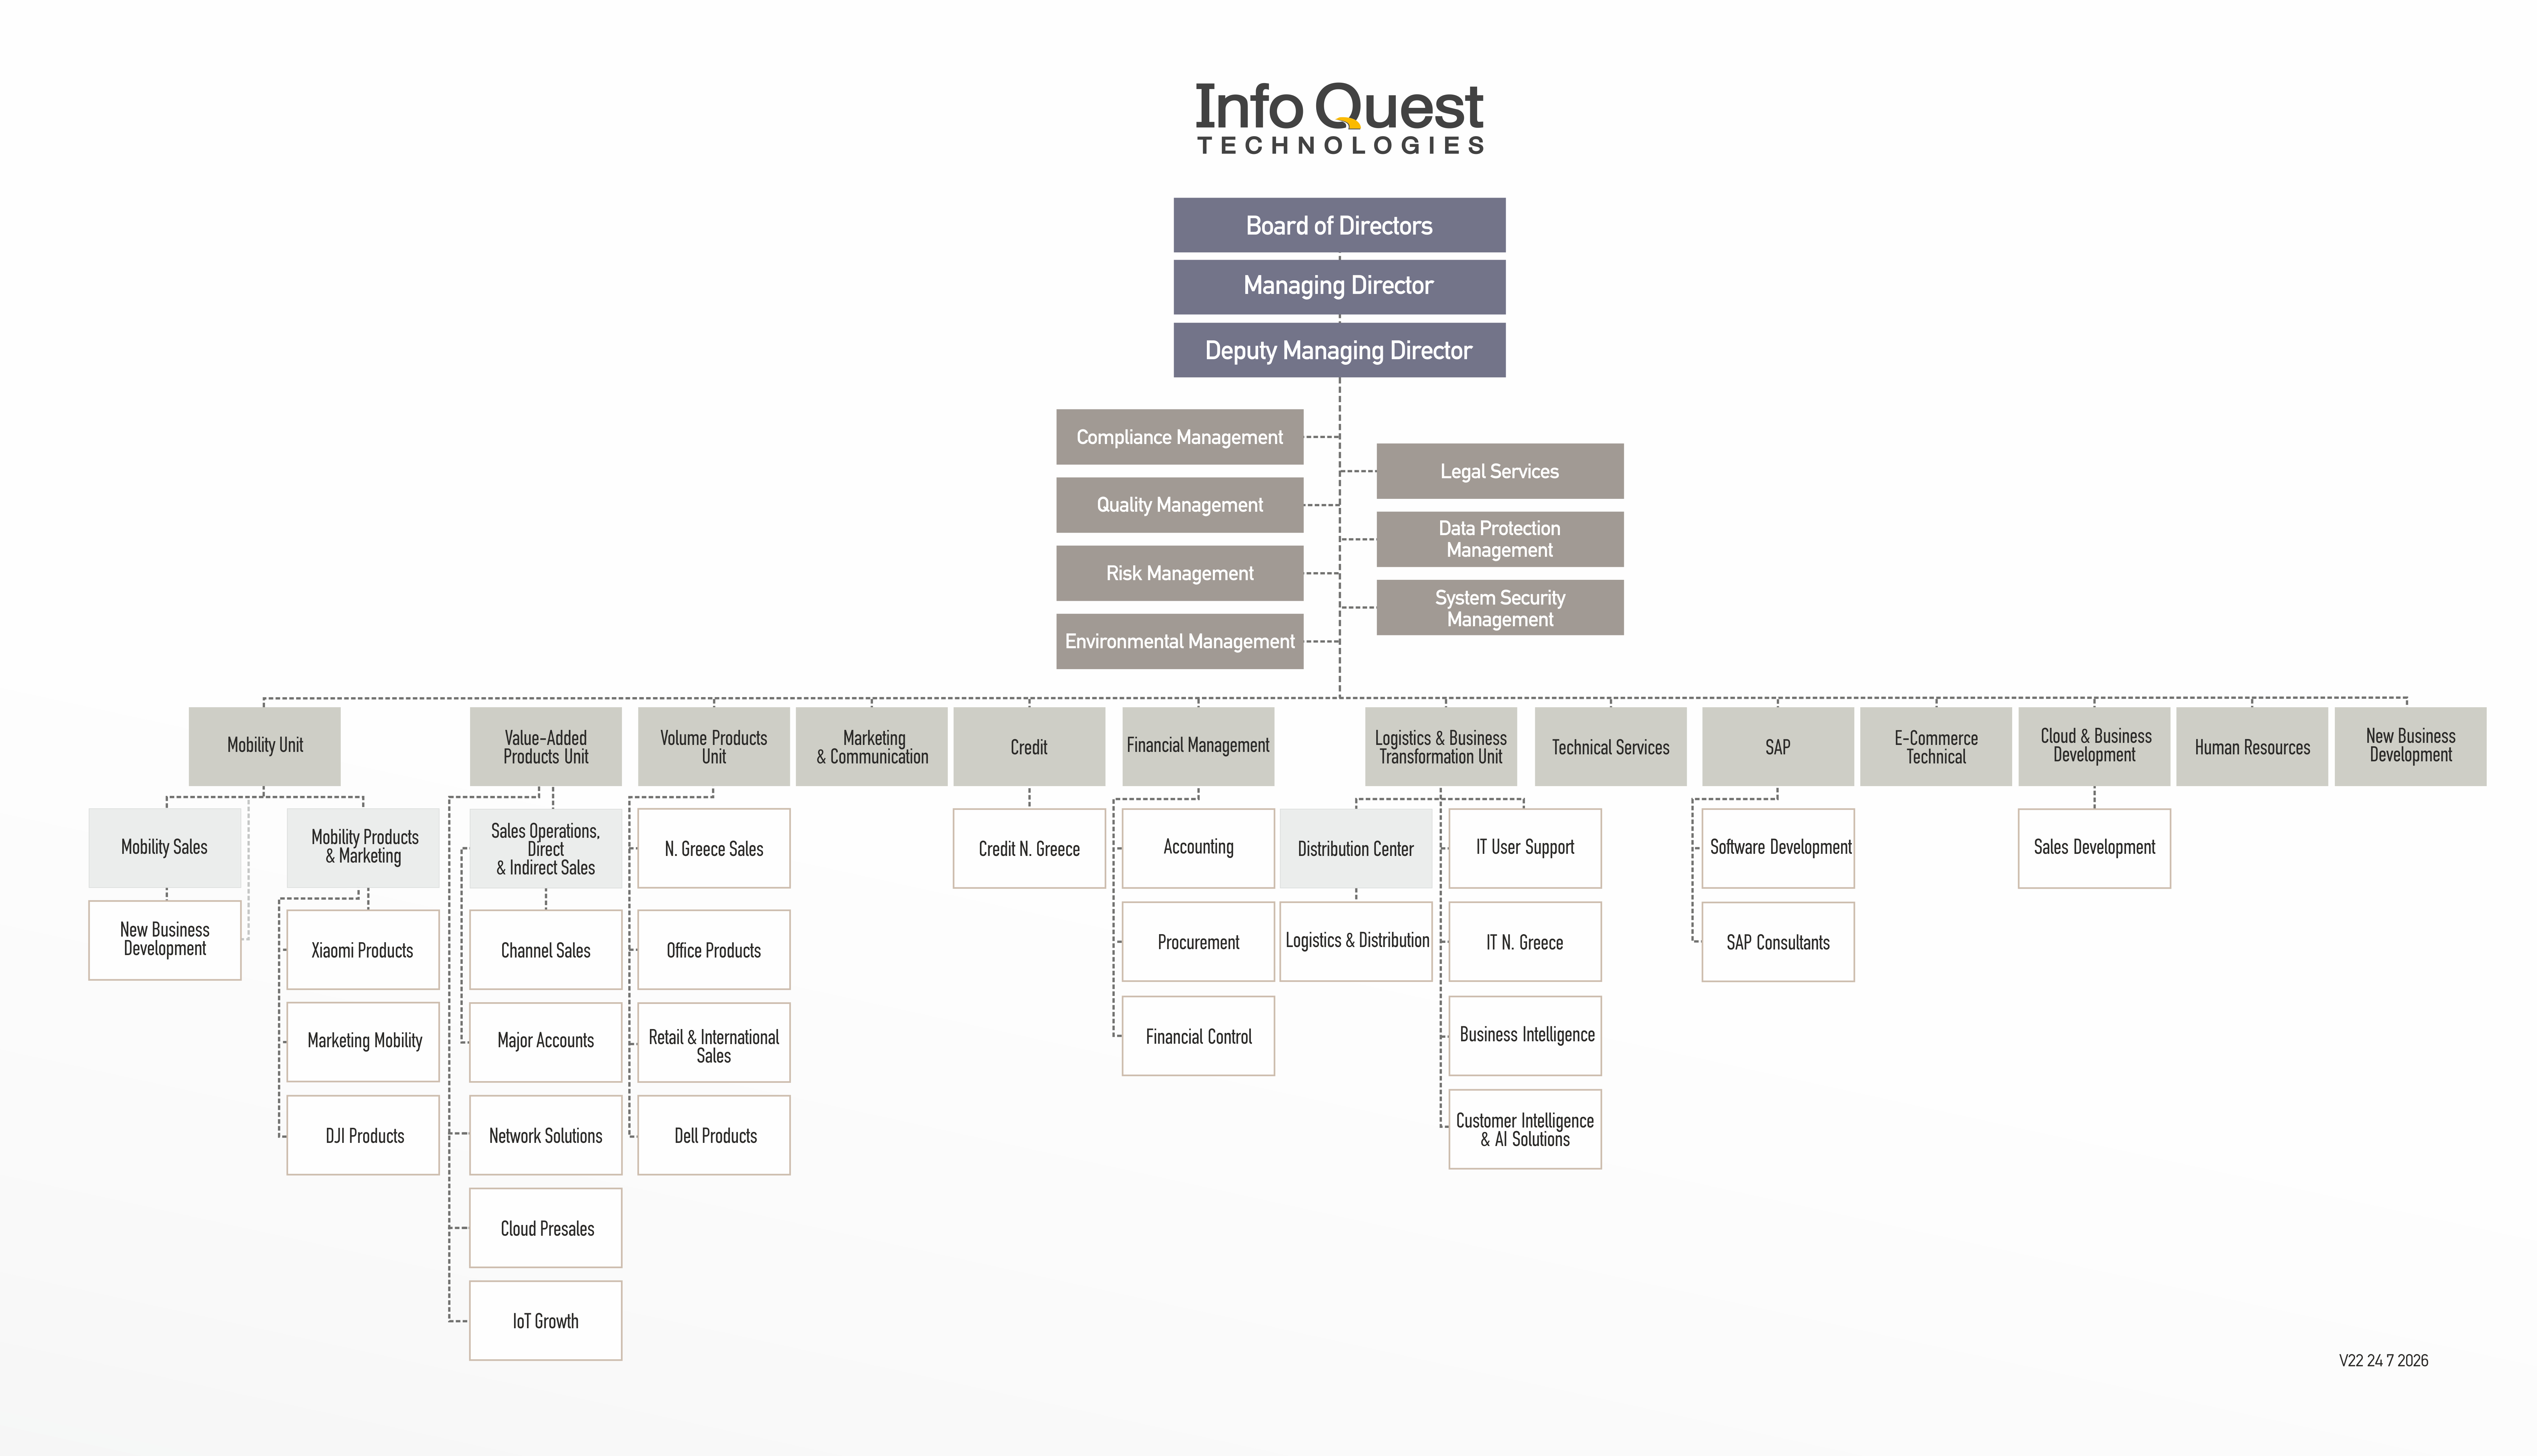This screenshot has height=1456, width=2537.
Task: Click the Value-Added Products Unit box
Action: (545, 746)
